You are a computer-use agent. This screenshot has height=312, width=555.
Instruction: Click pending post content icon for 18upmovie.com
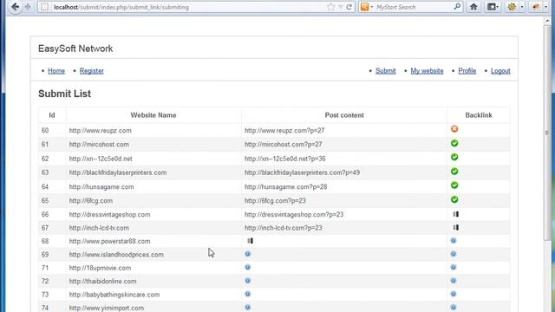tap(248, 268)
